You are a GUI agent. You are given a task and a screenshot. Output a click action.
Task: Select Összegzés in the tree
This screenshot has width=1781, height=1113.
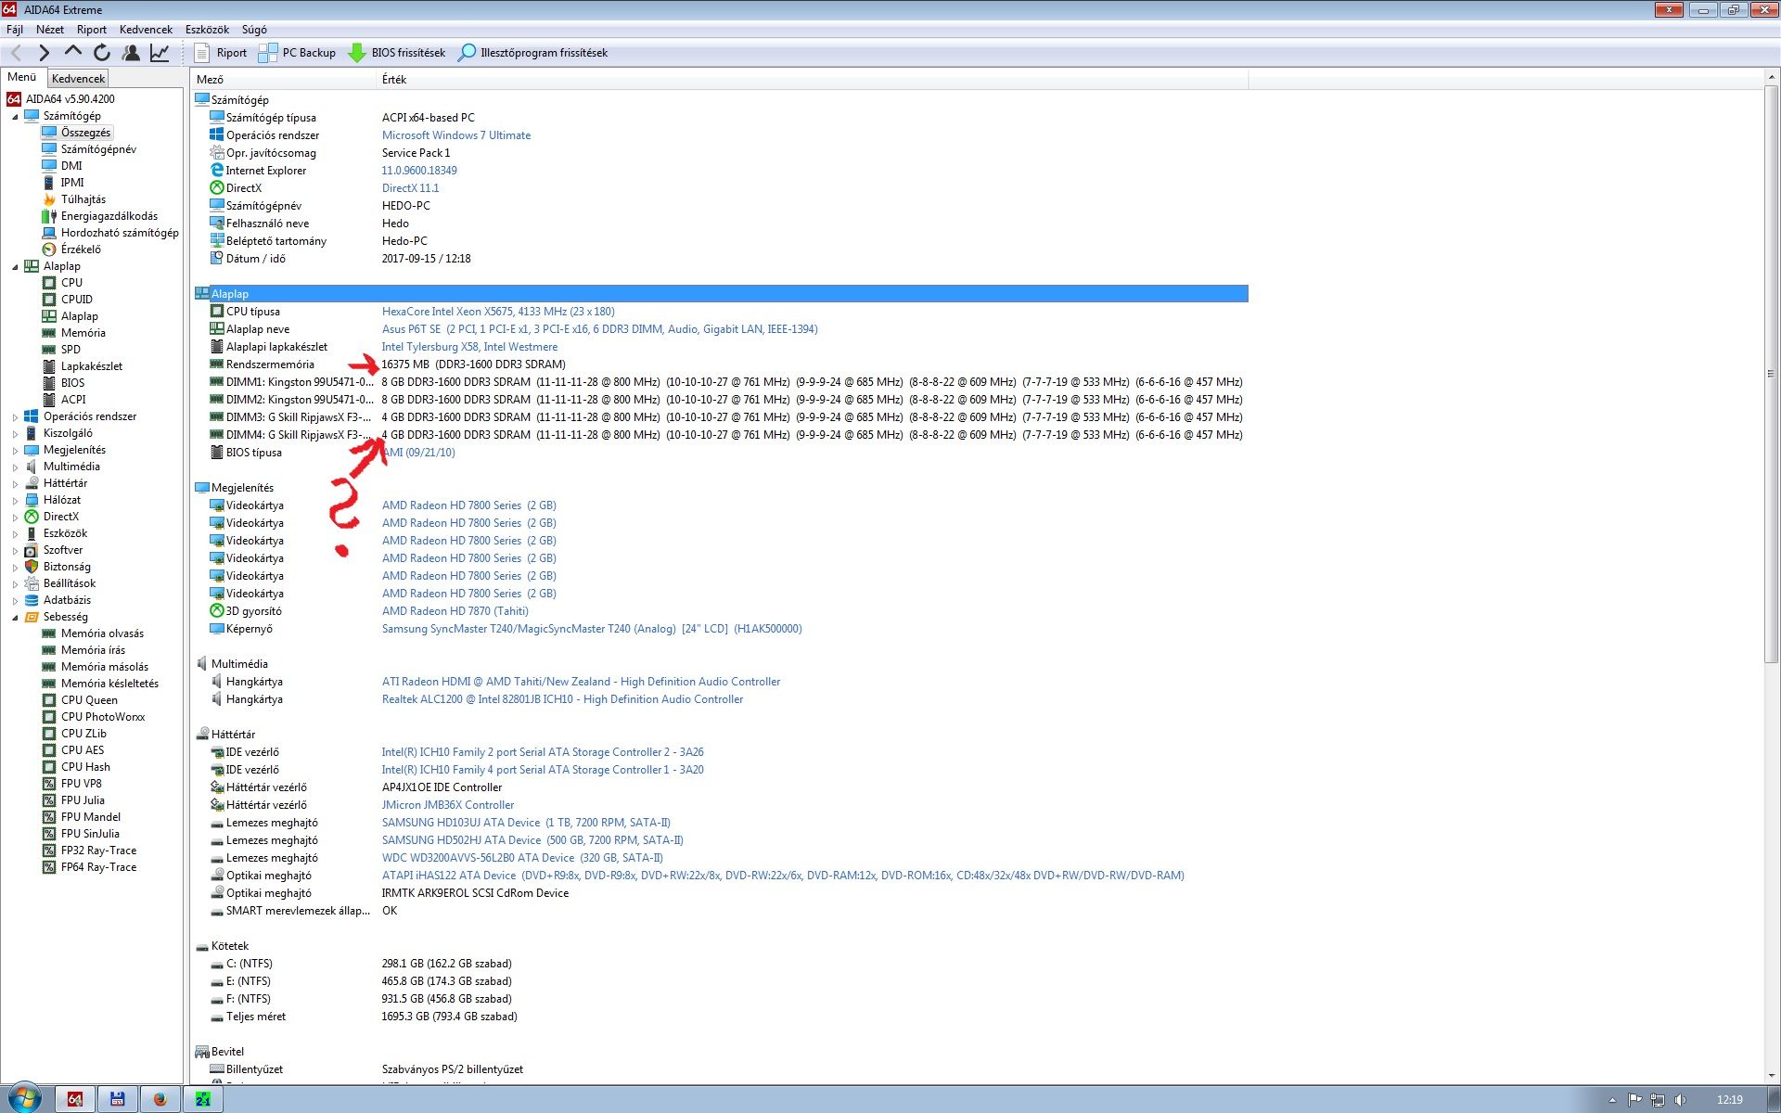point(85,133)
